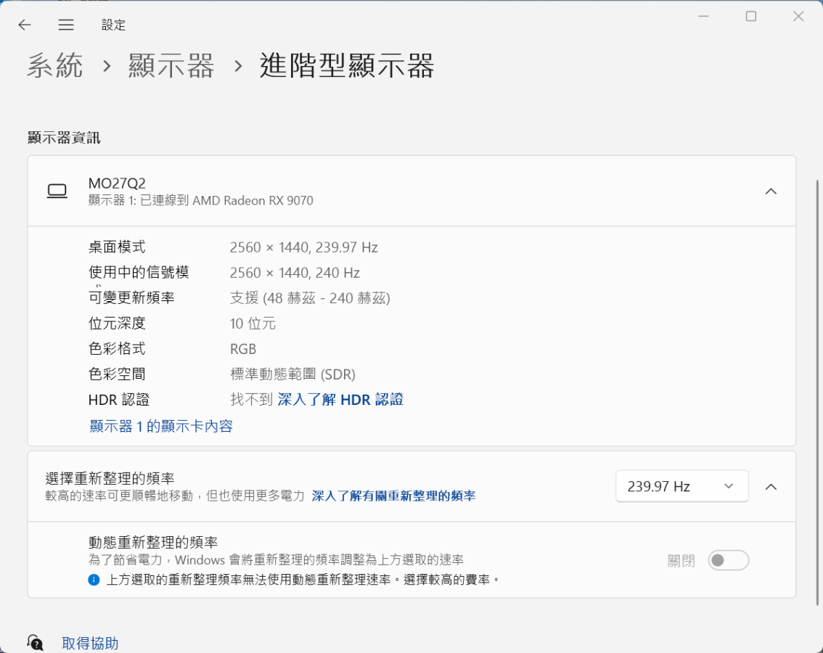Screen dimensions: 823x653
Task: Open the 深入了解 HDR 認證 link
Action: tap(340, 400)
